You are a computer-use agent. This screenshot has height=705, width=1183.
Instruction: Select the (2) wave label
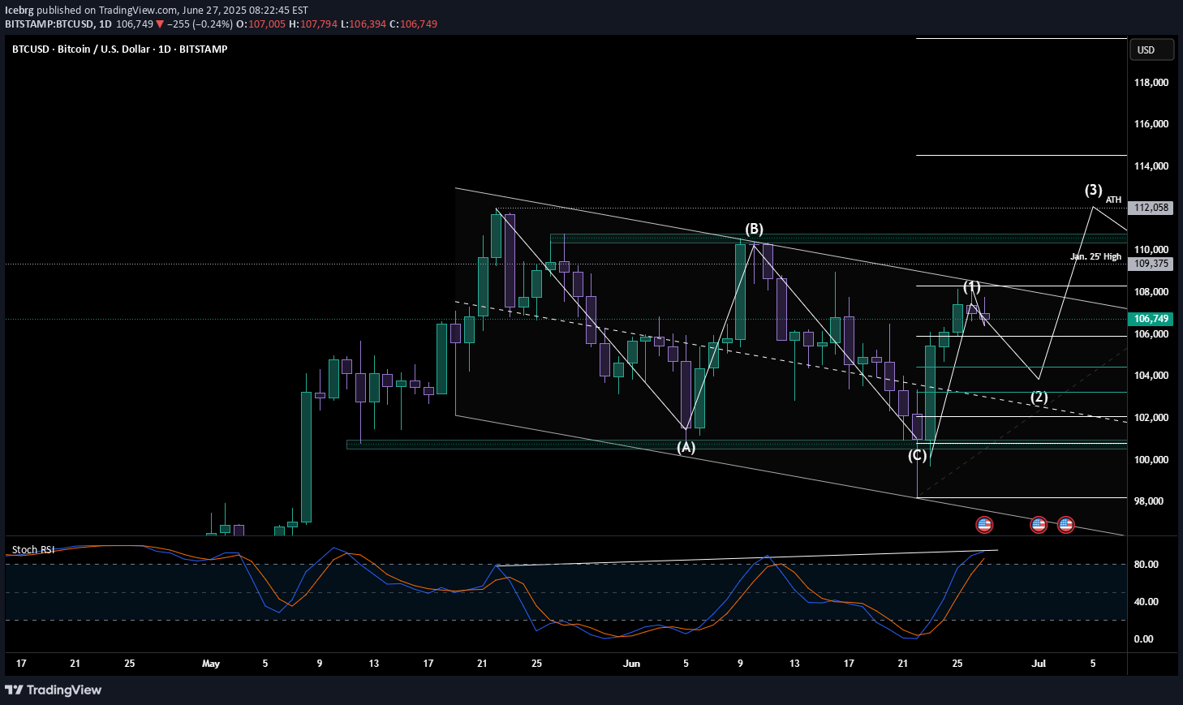click(x=1039, y=397)
